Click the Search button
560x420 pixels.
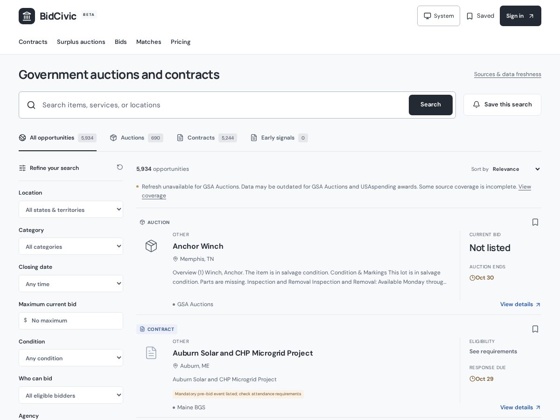point(431,105)
